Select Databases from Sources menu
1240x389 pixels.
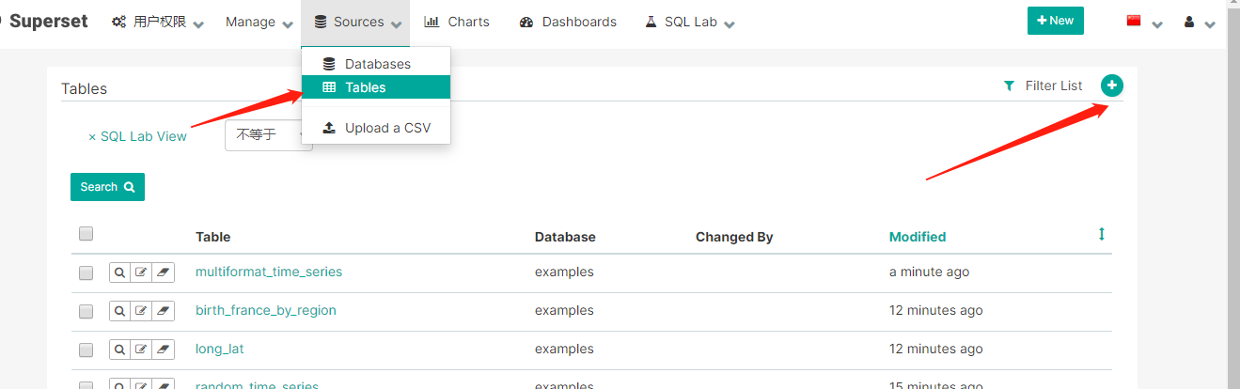376,64
